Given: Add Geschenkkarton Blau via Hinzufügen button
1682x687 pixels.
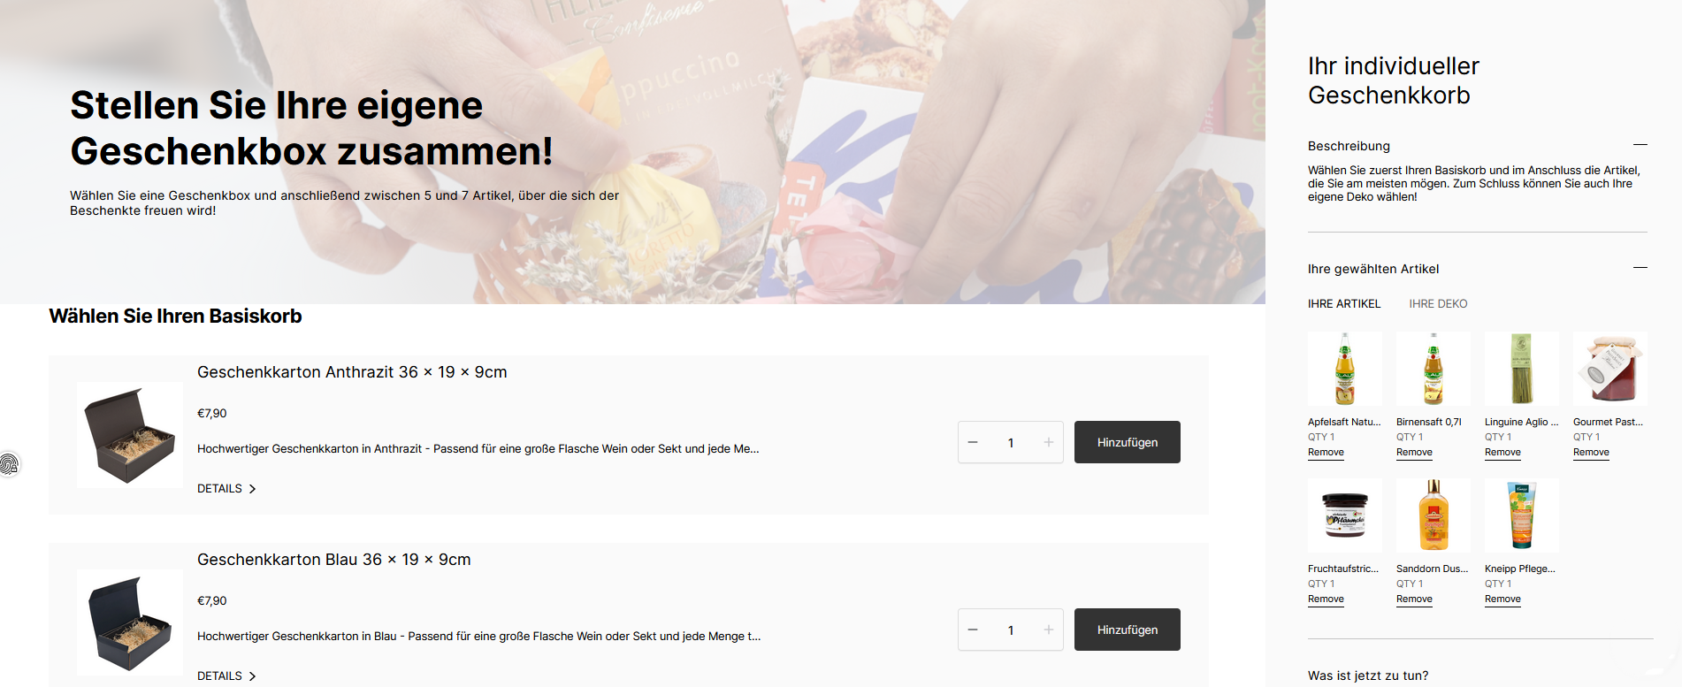Looking at the screenshot, I should (1128, 630).
